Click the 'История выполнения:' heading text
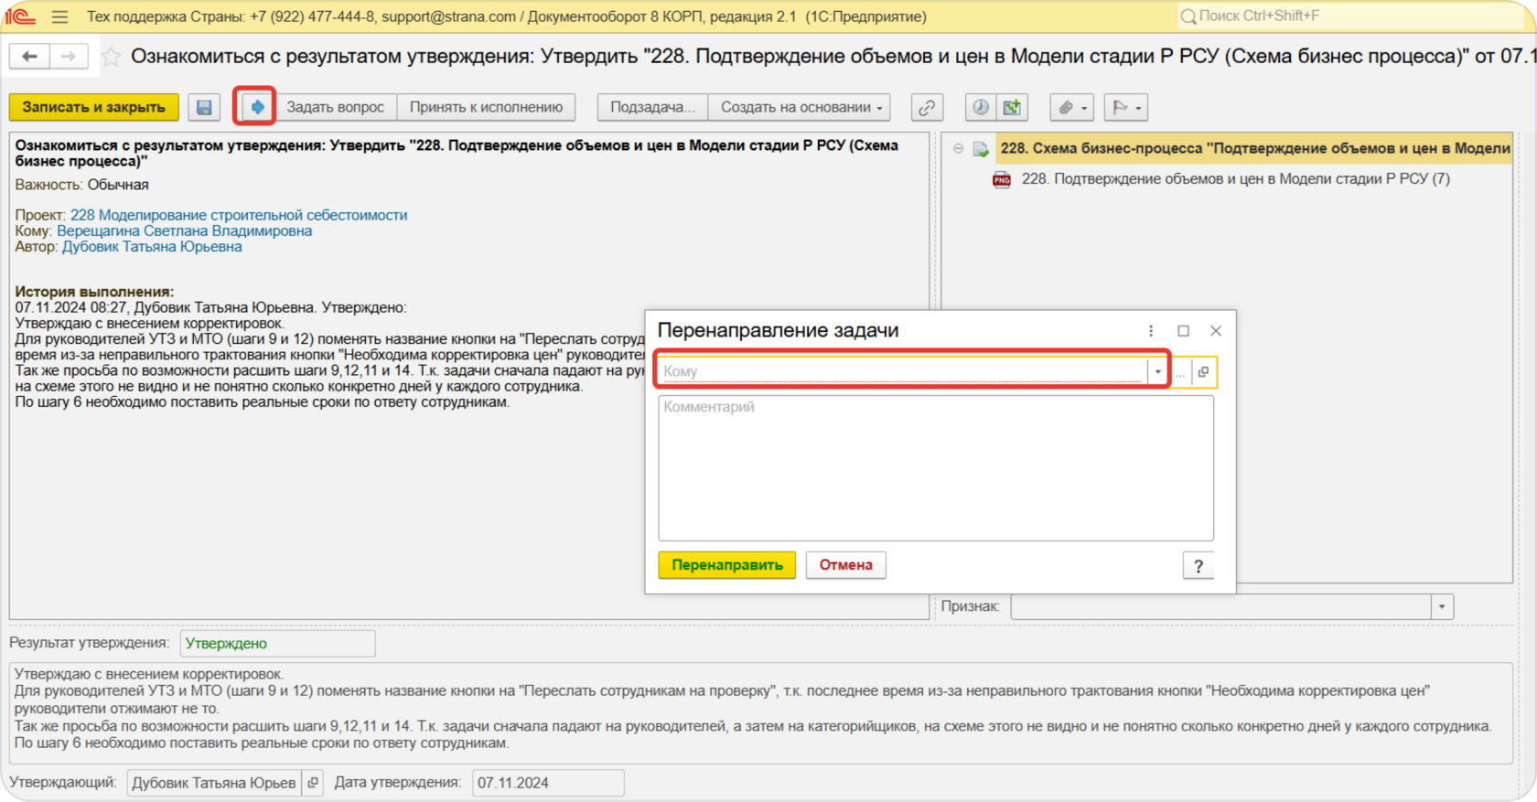 [x=94, y=292]
